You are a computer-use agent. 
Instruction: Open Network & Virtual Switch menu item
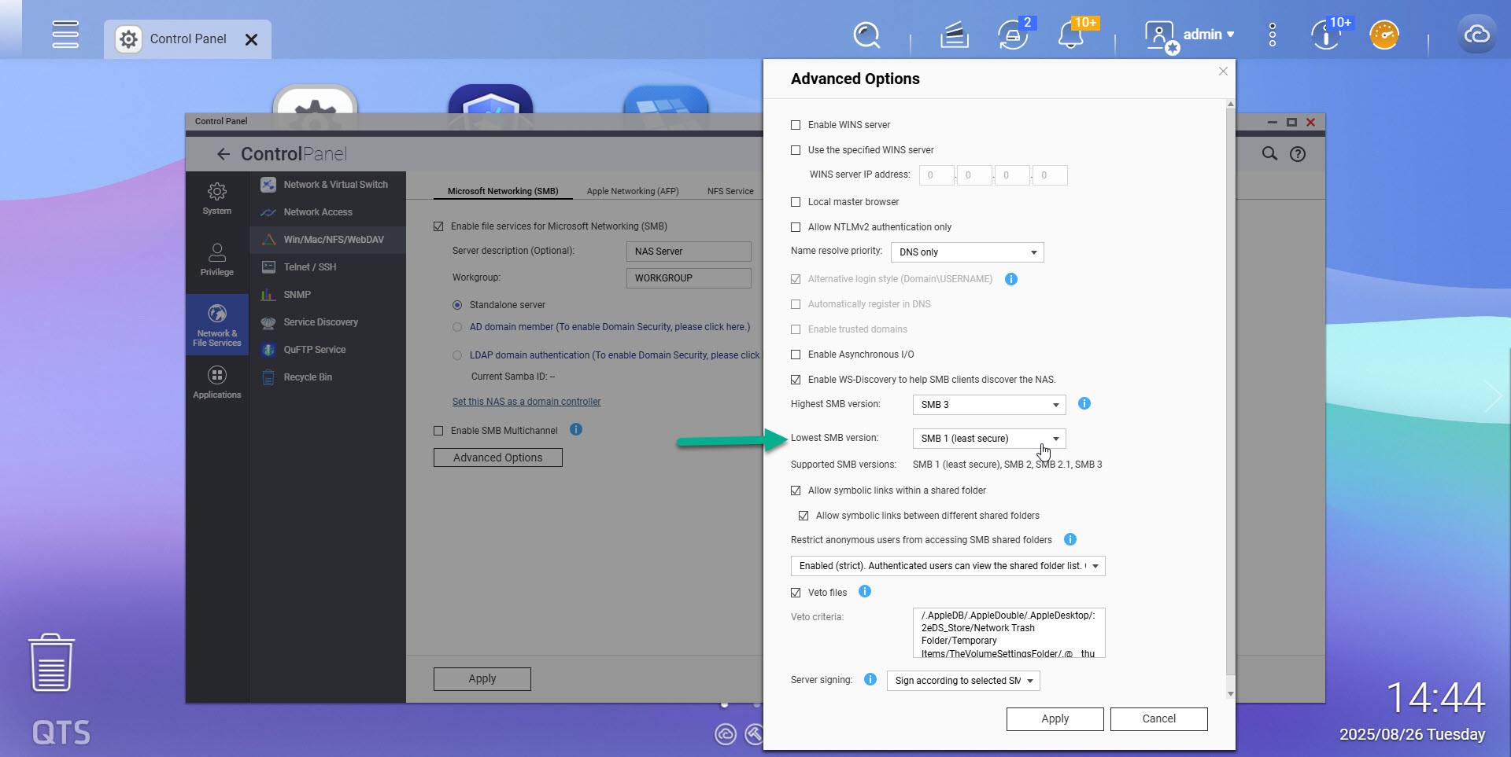328,185
